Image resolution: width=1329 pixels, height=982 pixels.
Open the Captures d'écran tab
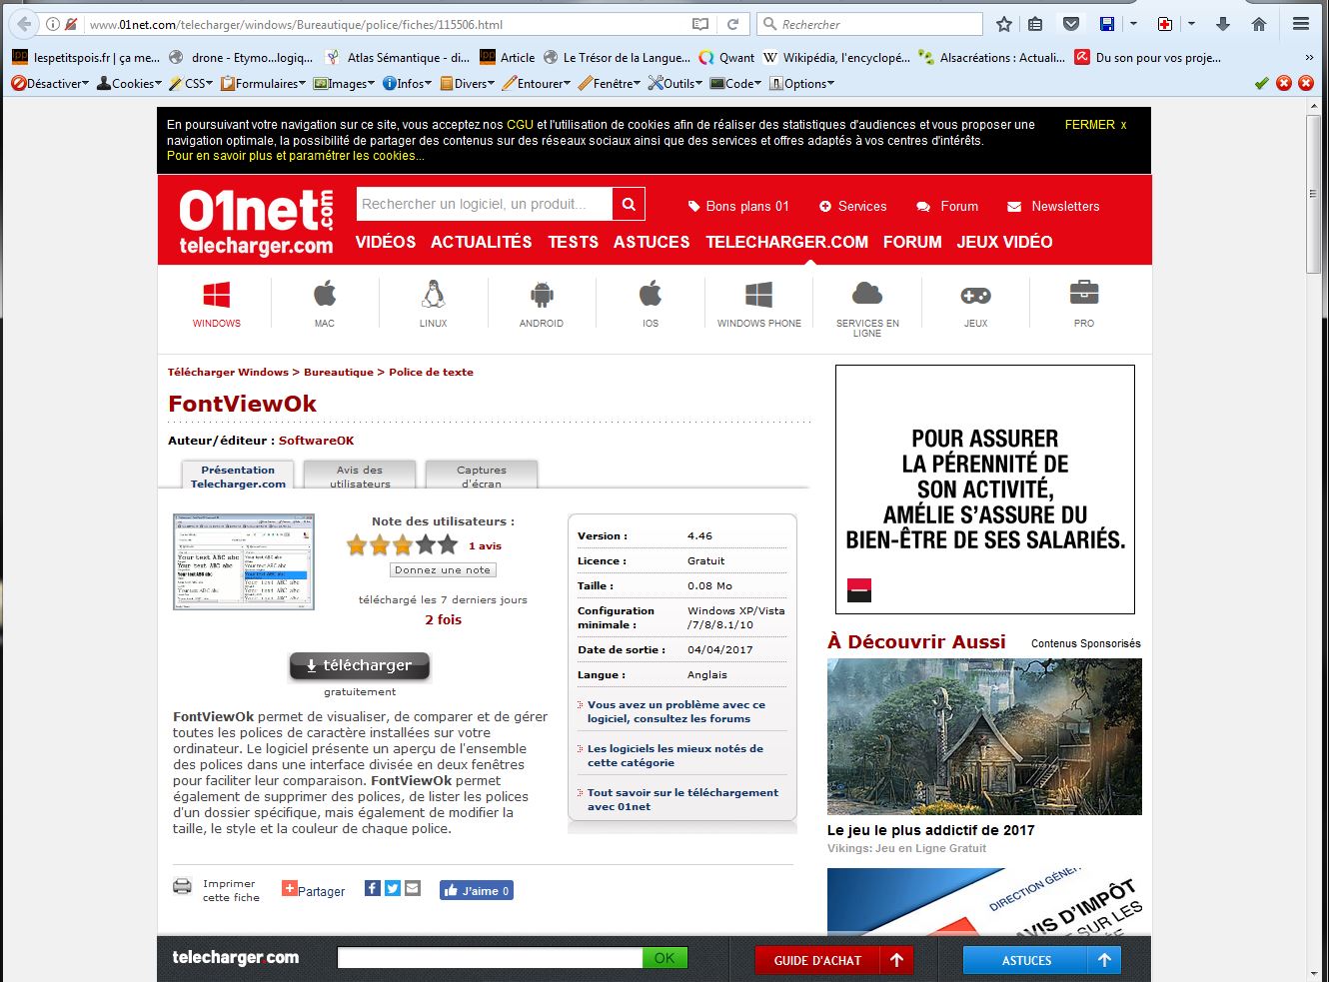(x=482, y=476)
